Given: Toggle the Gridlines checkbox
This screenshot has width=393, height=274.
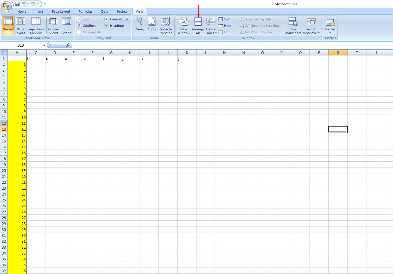Looking at the screenshot, I should 79,26.
